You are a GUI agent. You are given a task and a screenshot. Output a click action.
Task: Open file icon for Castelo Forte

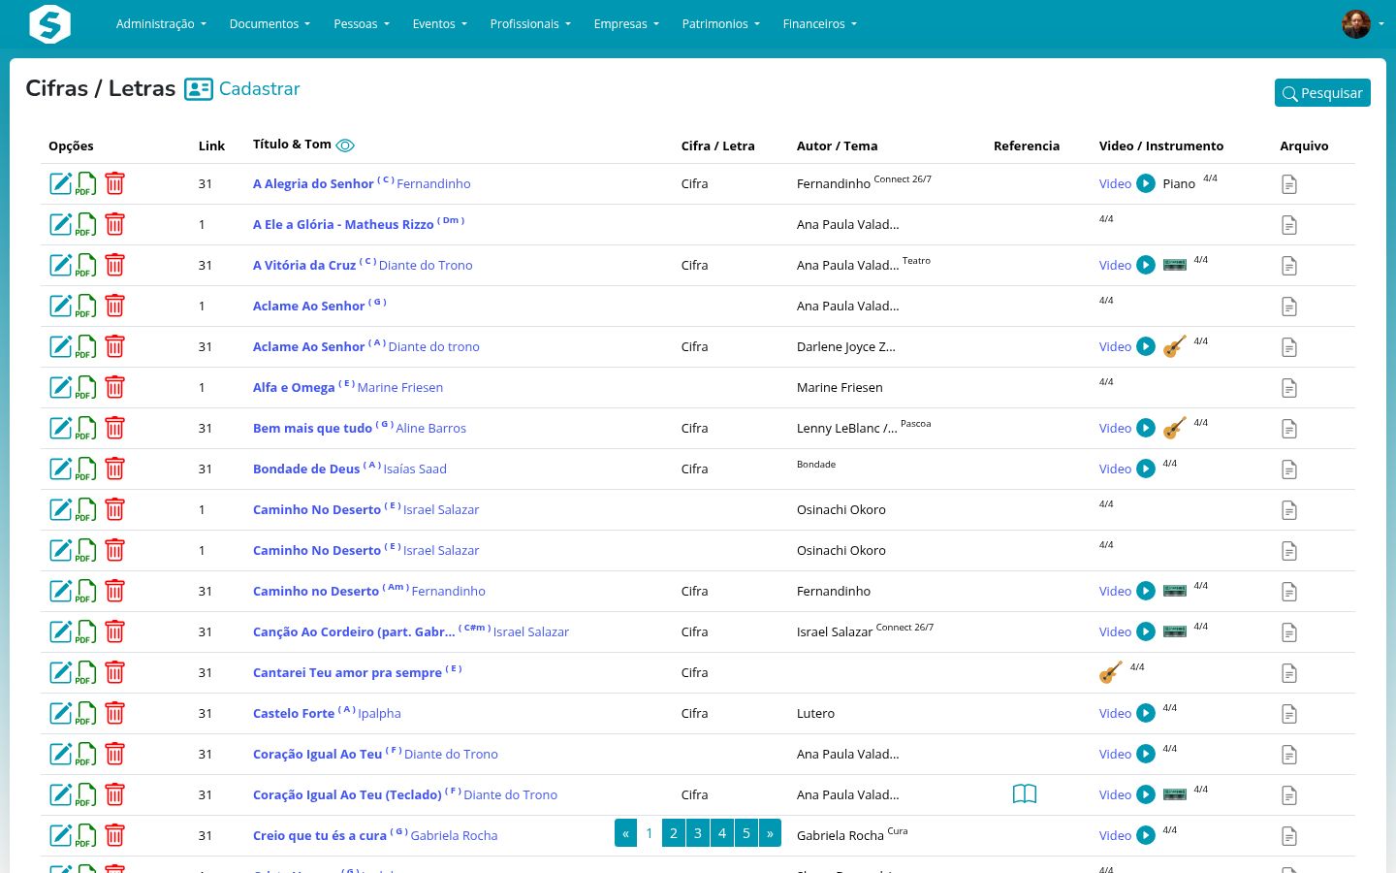pyautogui.click(x=1289, y=714)
